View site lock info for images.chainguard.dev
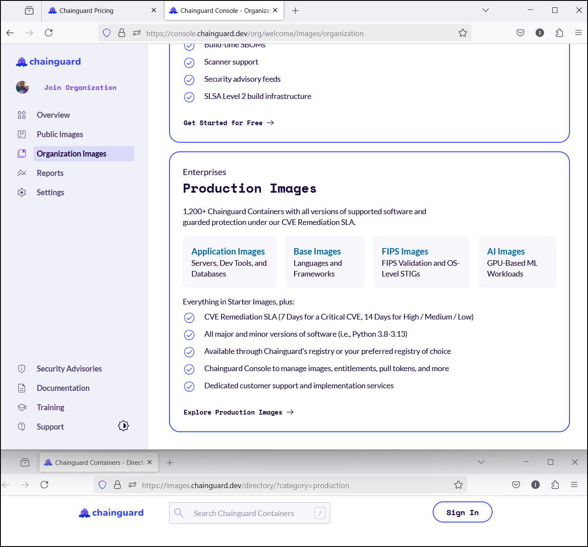 tap(117, 485)
